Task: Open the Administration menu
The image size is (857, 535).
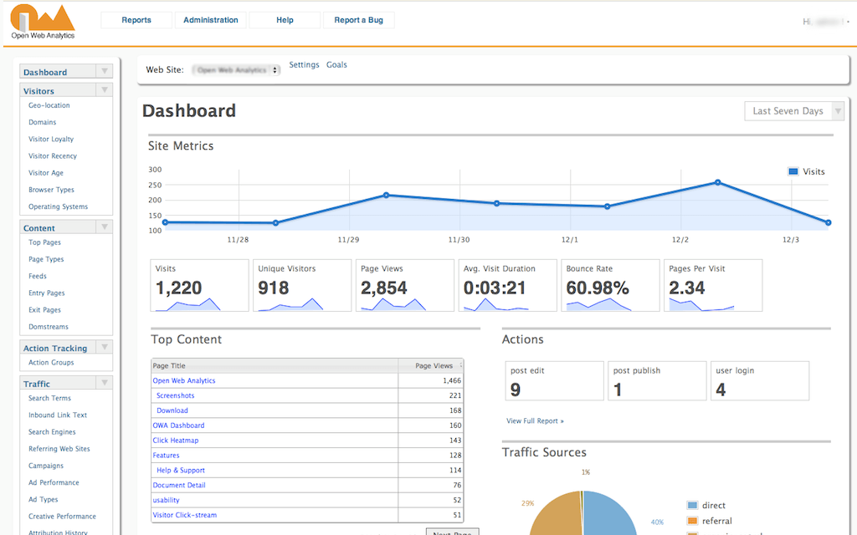Action: coord(211,20)
